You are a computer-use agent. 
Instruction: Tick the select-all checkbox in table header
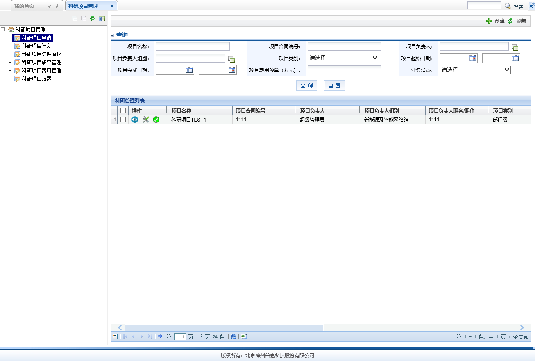click(x=123, y=110)
